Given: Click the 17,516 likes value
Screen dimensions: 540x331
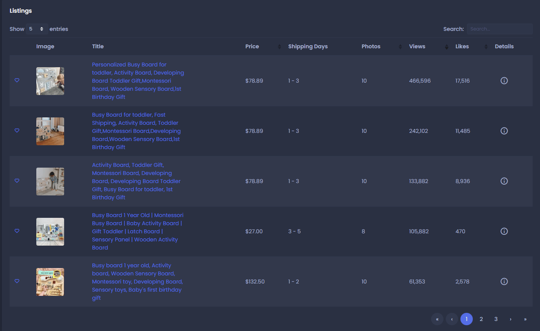Looking at the screenshot, I should coord(463,81).
